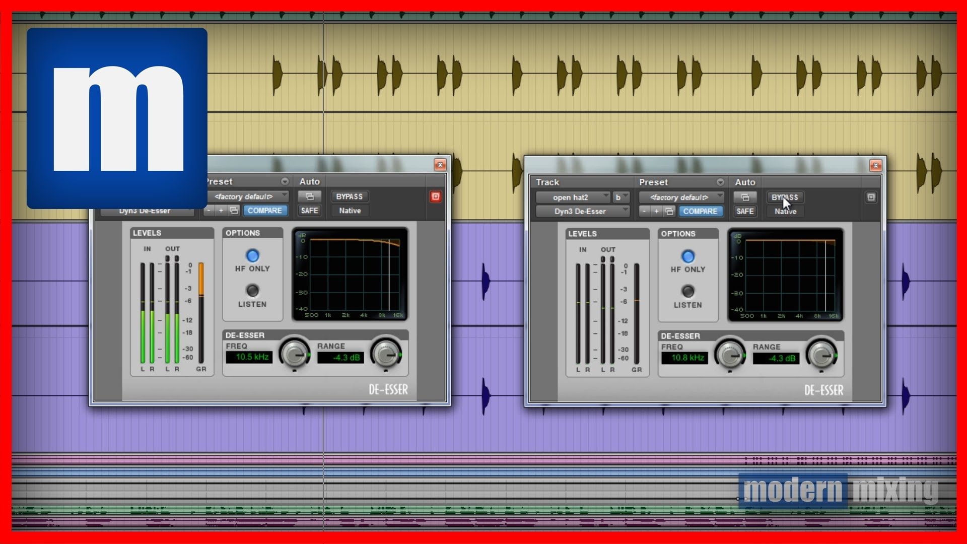Toggle BYPASS on the right De-Esser
Screen dimensions: 967x544
click(x=785, y=197)
